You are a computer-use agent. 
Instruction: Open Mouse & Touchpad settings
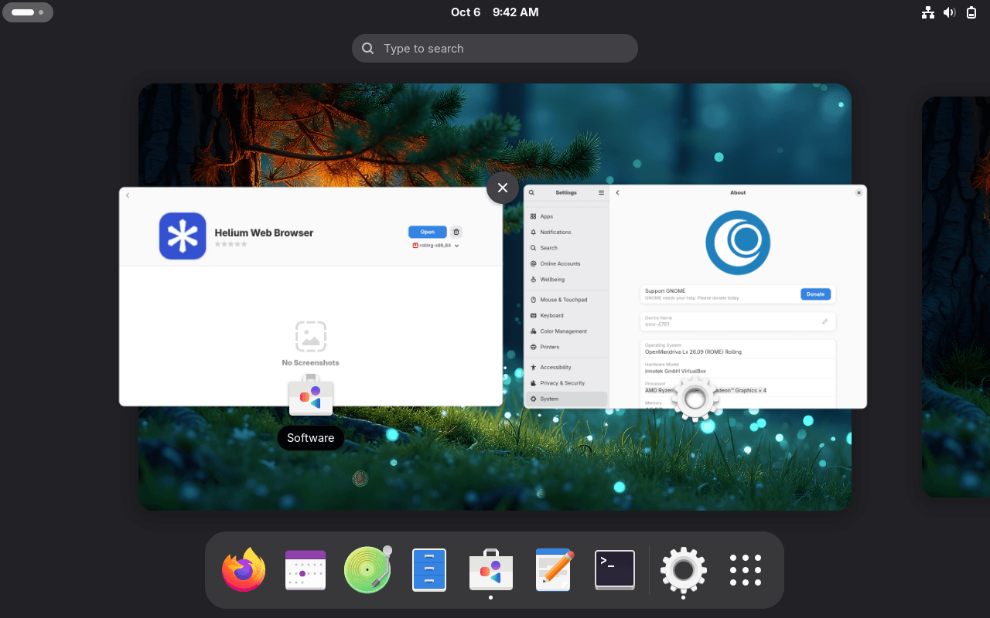567,300
